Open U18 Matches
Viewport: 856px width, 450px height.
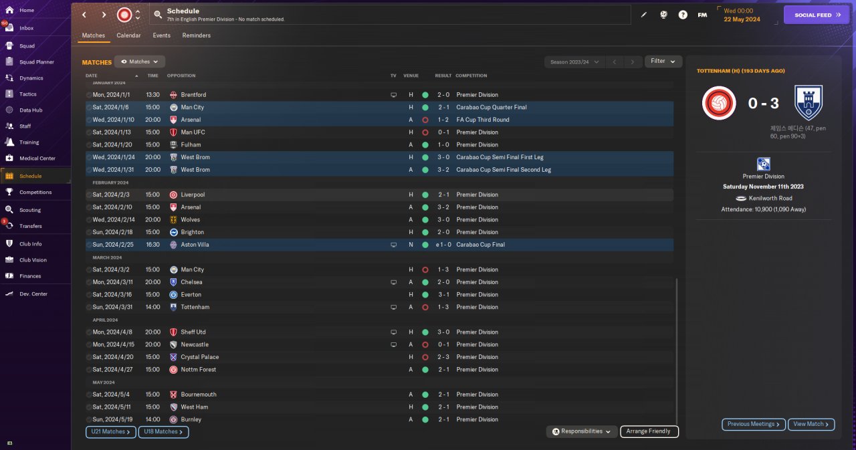164,432
